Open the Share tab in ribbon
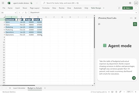This screenshot has height=93, width=139. click(25, 8)
